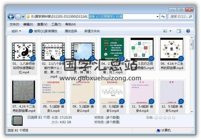Click 帧宽度 (多个数值) value
The image size is (201, 140).
(x=113, y=117)
